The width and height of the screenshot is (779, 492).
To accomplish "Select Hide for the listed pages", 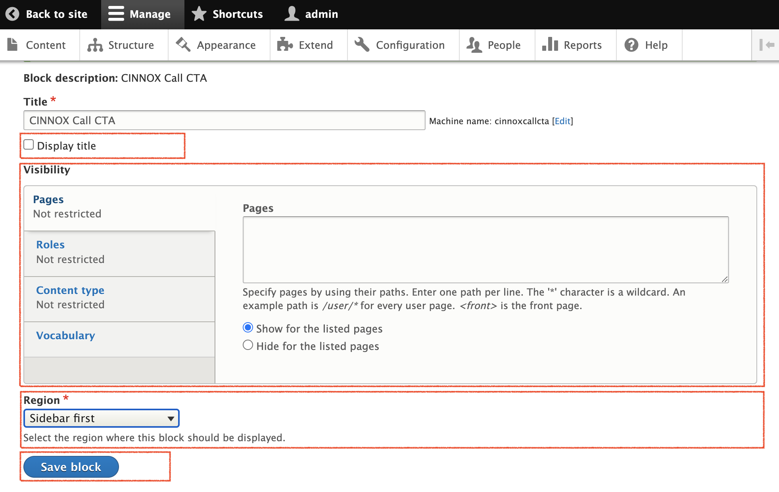I will (x=248, y=345).
